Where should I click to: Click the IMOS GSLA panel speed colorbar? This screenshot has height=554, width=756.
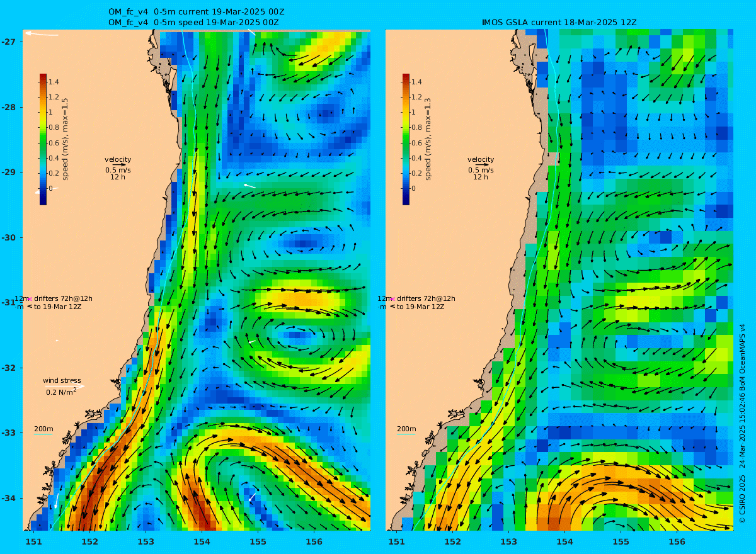(x=406, y=140)
